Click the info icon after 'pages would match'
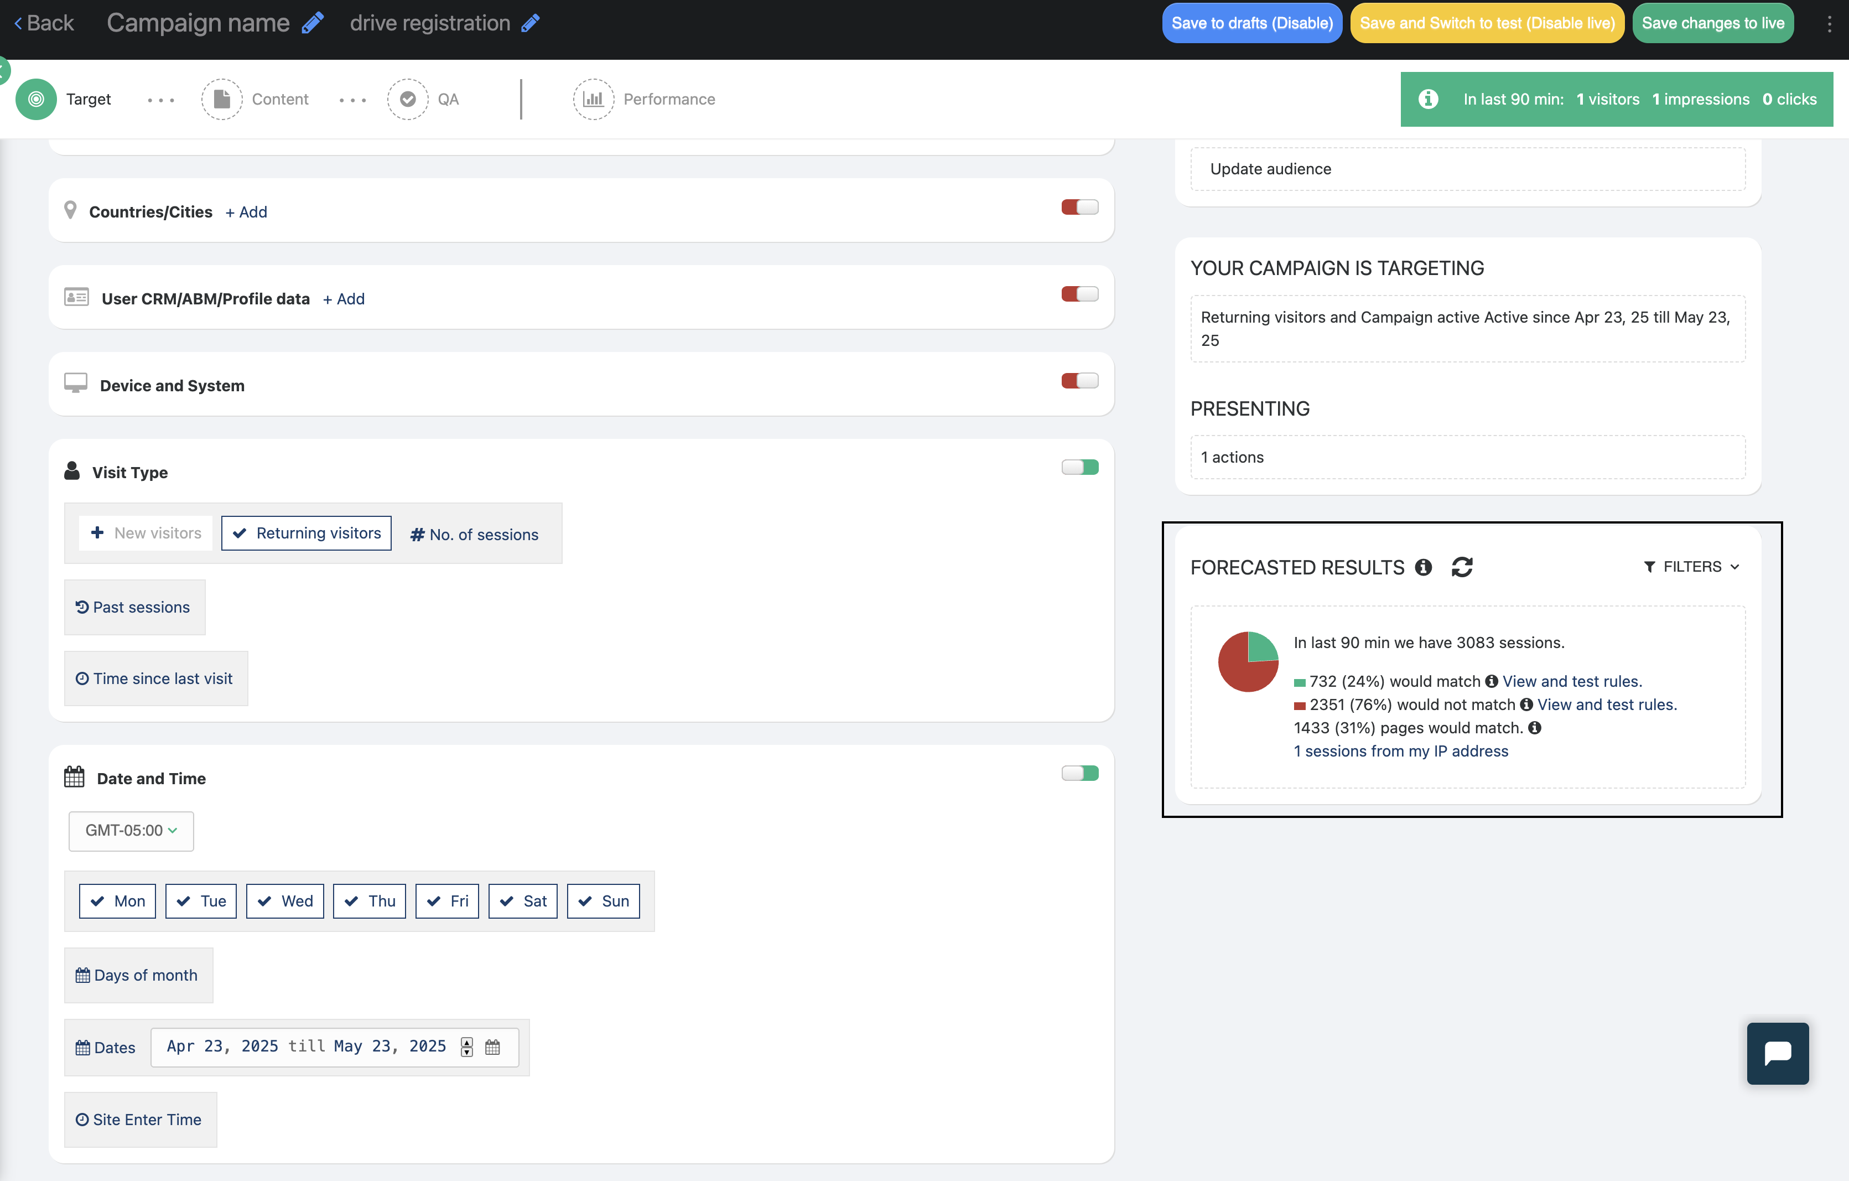This screenshot has width=1849, height=1181. tap(1534, 727)
